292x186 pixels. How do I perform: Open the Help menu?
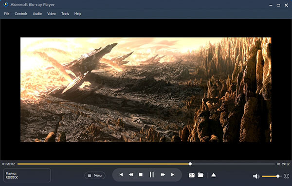click(x=78, y=14)
